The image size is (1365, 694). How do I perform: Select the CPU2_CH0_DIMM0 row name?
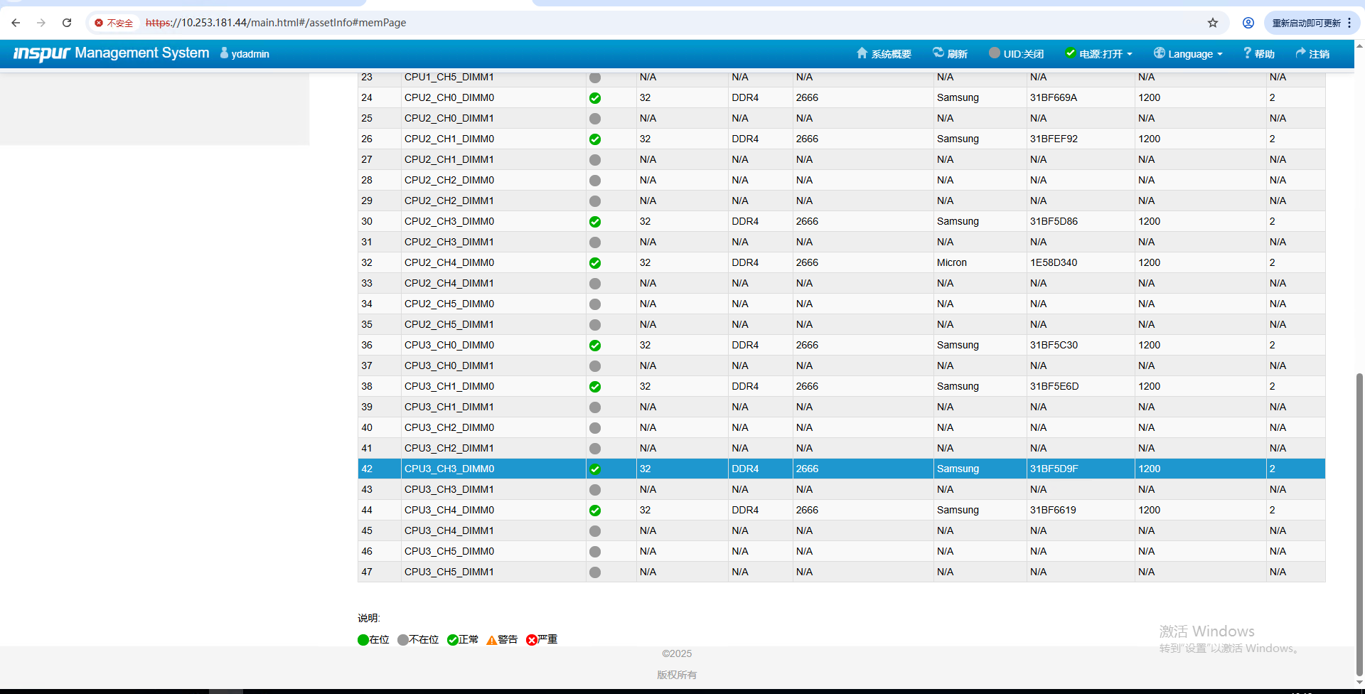coord(449,97)
